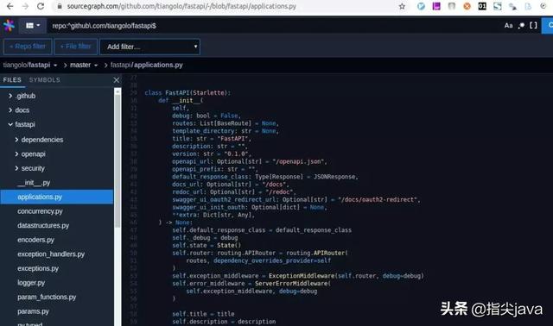Open the Add filter dropdown
Viewport: 553px width, 326px height.
tap(149, 47)
